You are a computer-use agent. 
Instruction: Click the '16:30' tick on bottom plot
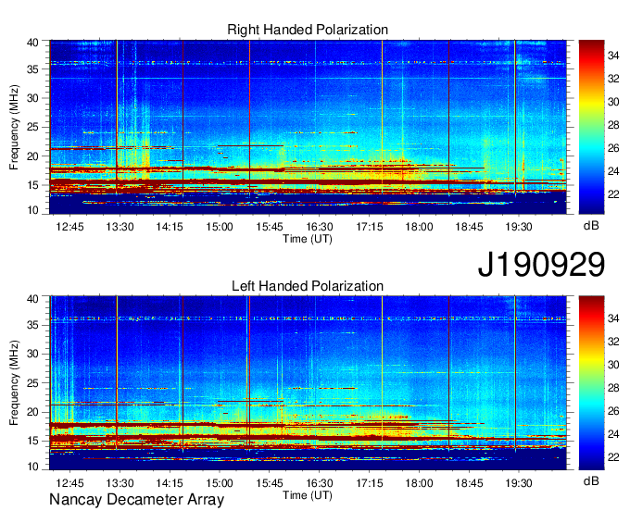click(x=320, y=483)
